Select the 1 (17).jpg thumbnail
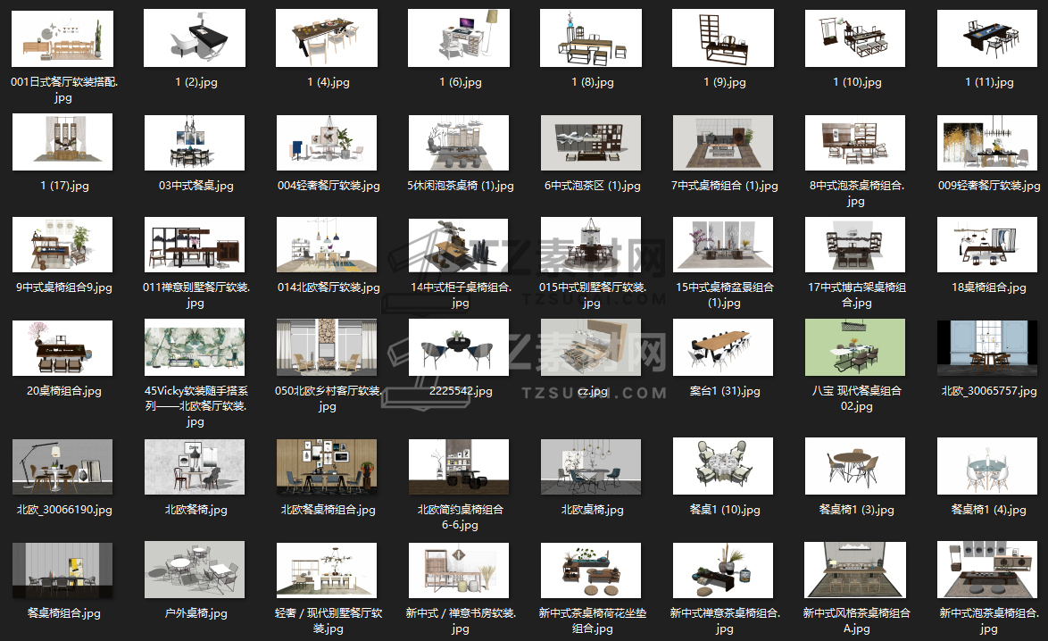Screen dimensions: 1048x641 (62, 142)
